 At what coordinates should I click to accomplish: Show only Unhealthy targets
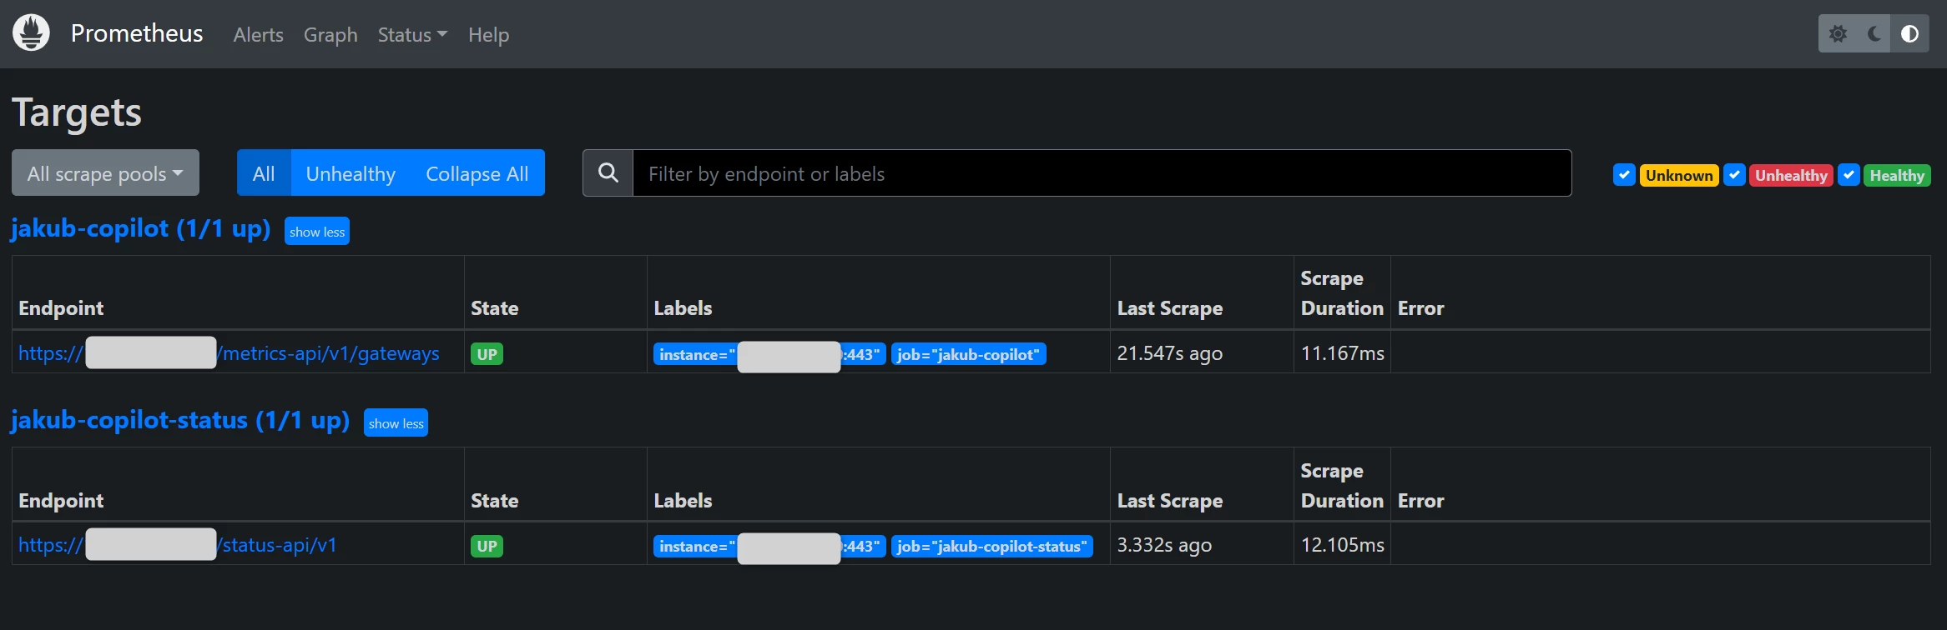point(351,173)
